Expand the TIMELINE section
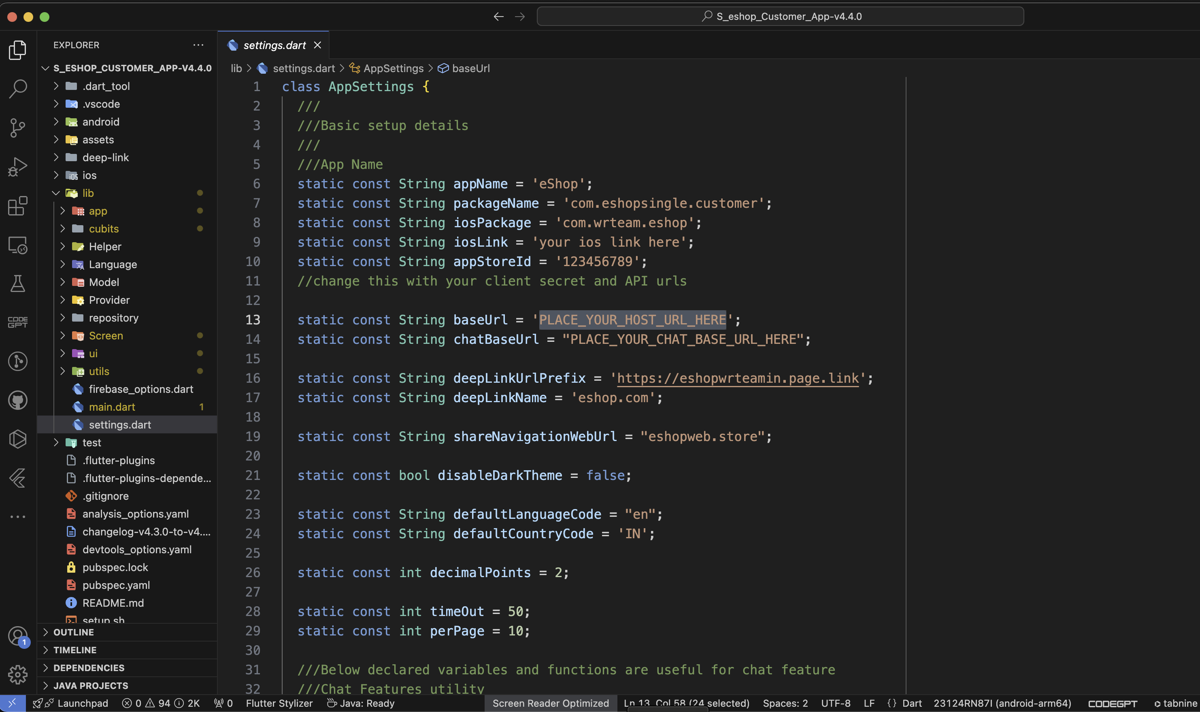The image size is (1200, 712). (x=127, y=650)
